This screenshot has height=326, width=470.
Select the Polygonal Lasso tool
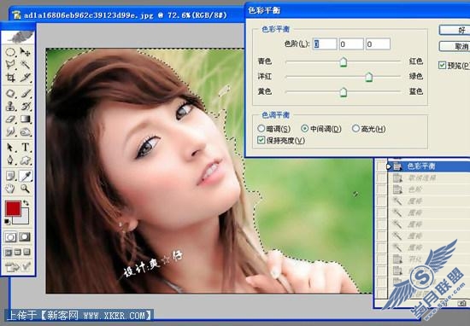tap(10, 64)
